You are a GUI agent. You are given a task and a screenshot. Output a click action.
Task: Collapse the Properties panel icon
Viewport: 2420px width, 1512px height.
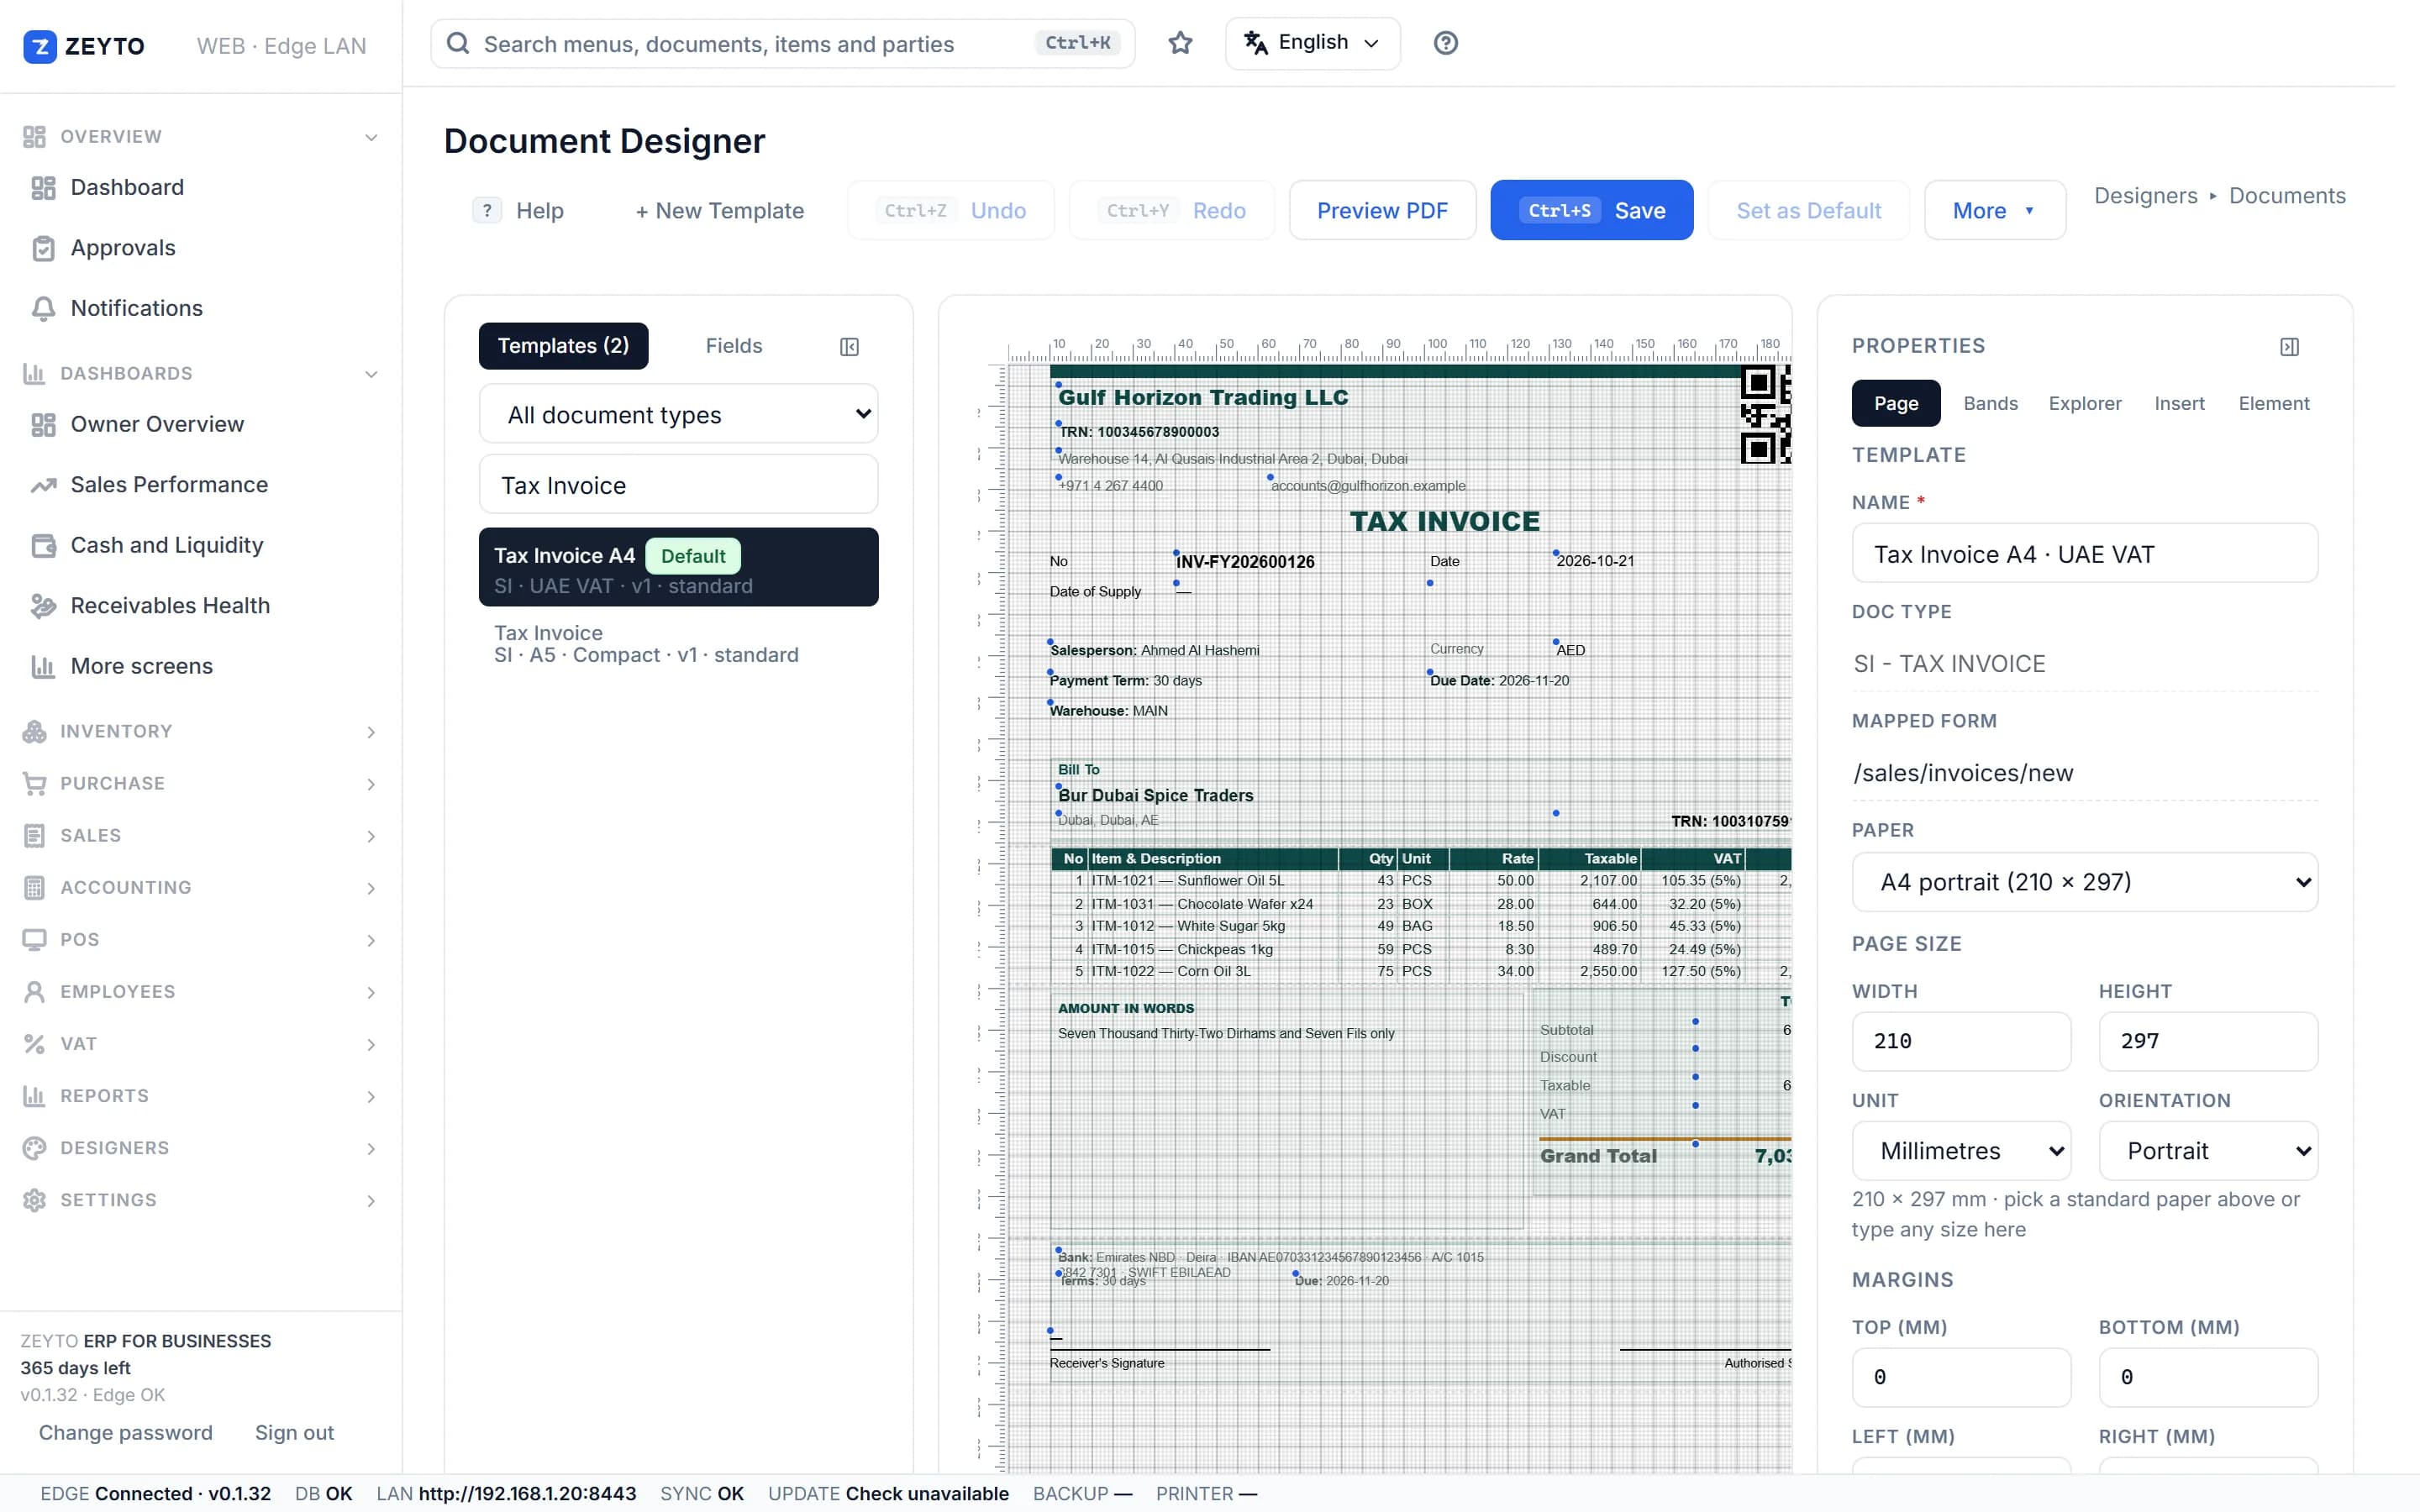(x=2289, y=346)
